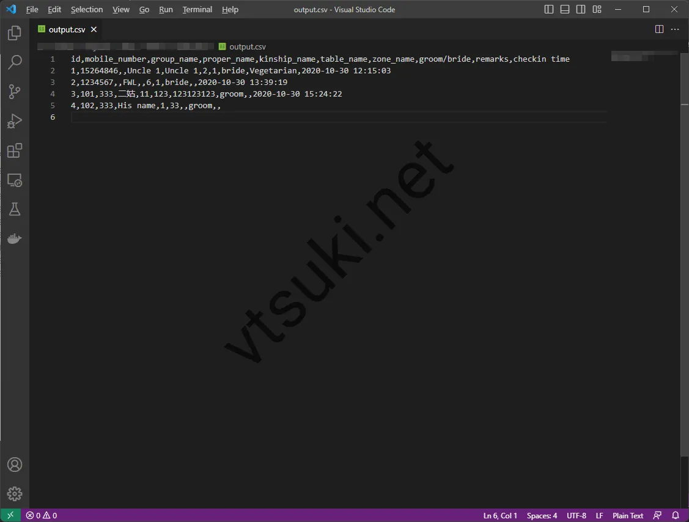Screen dimensions: 689x522
Task: Toggle the bottom panel layout icon
Action: pyautogui.click(x=565, y=9)
